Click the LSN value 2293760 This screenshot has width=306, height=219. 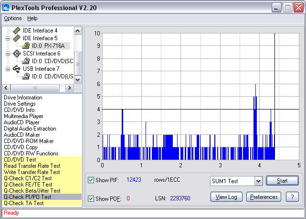coord(180,198)
